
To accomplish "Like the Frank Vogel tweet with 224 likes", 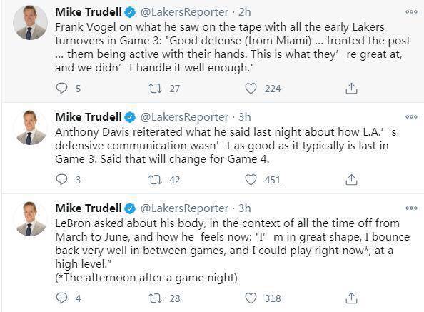I will 251,88.
